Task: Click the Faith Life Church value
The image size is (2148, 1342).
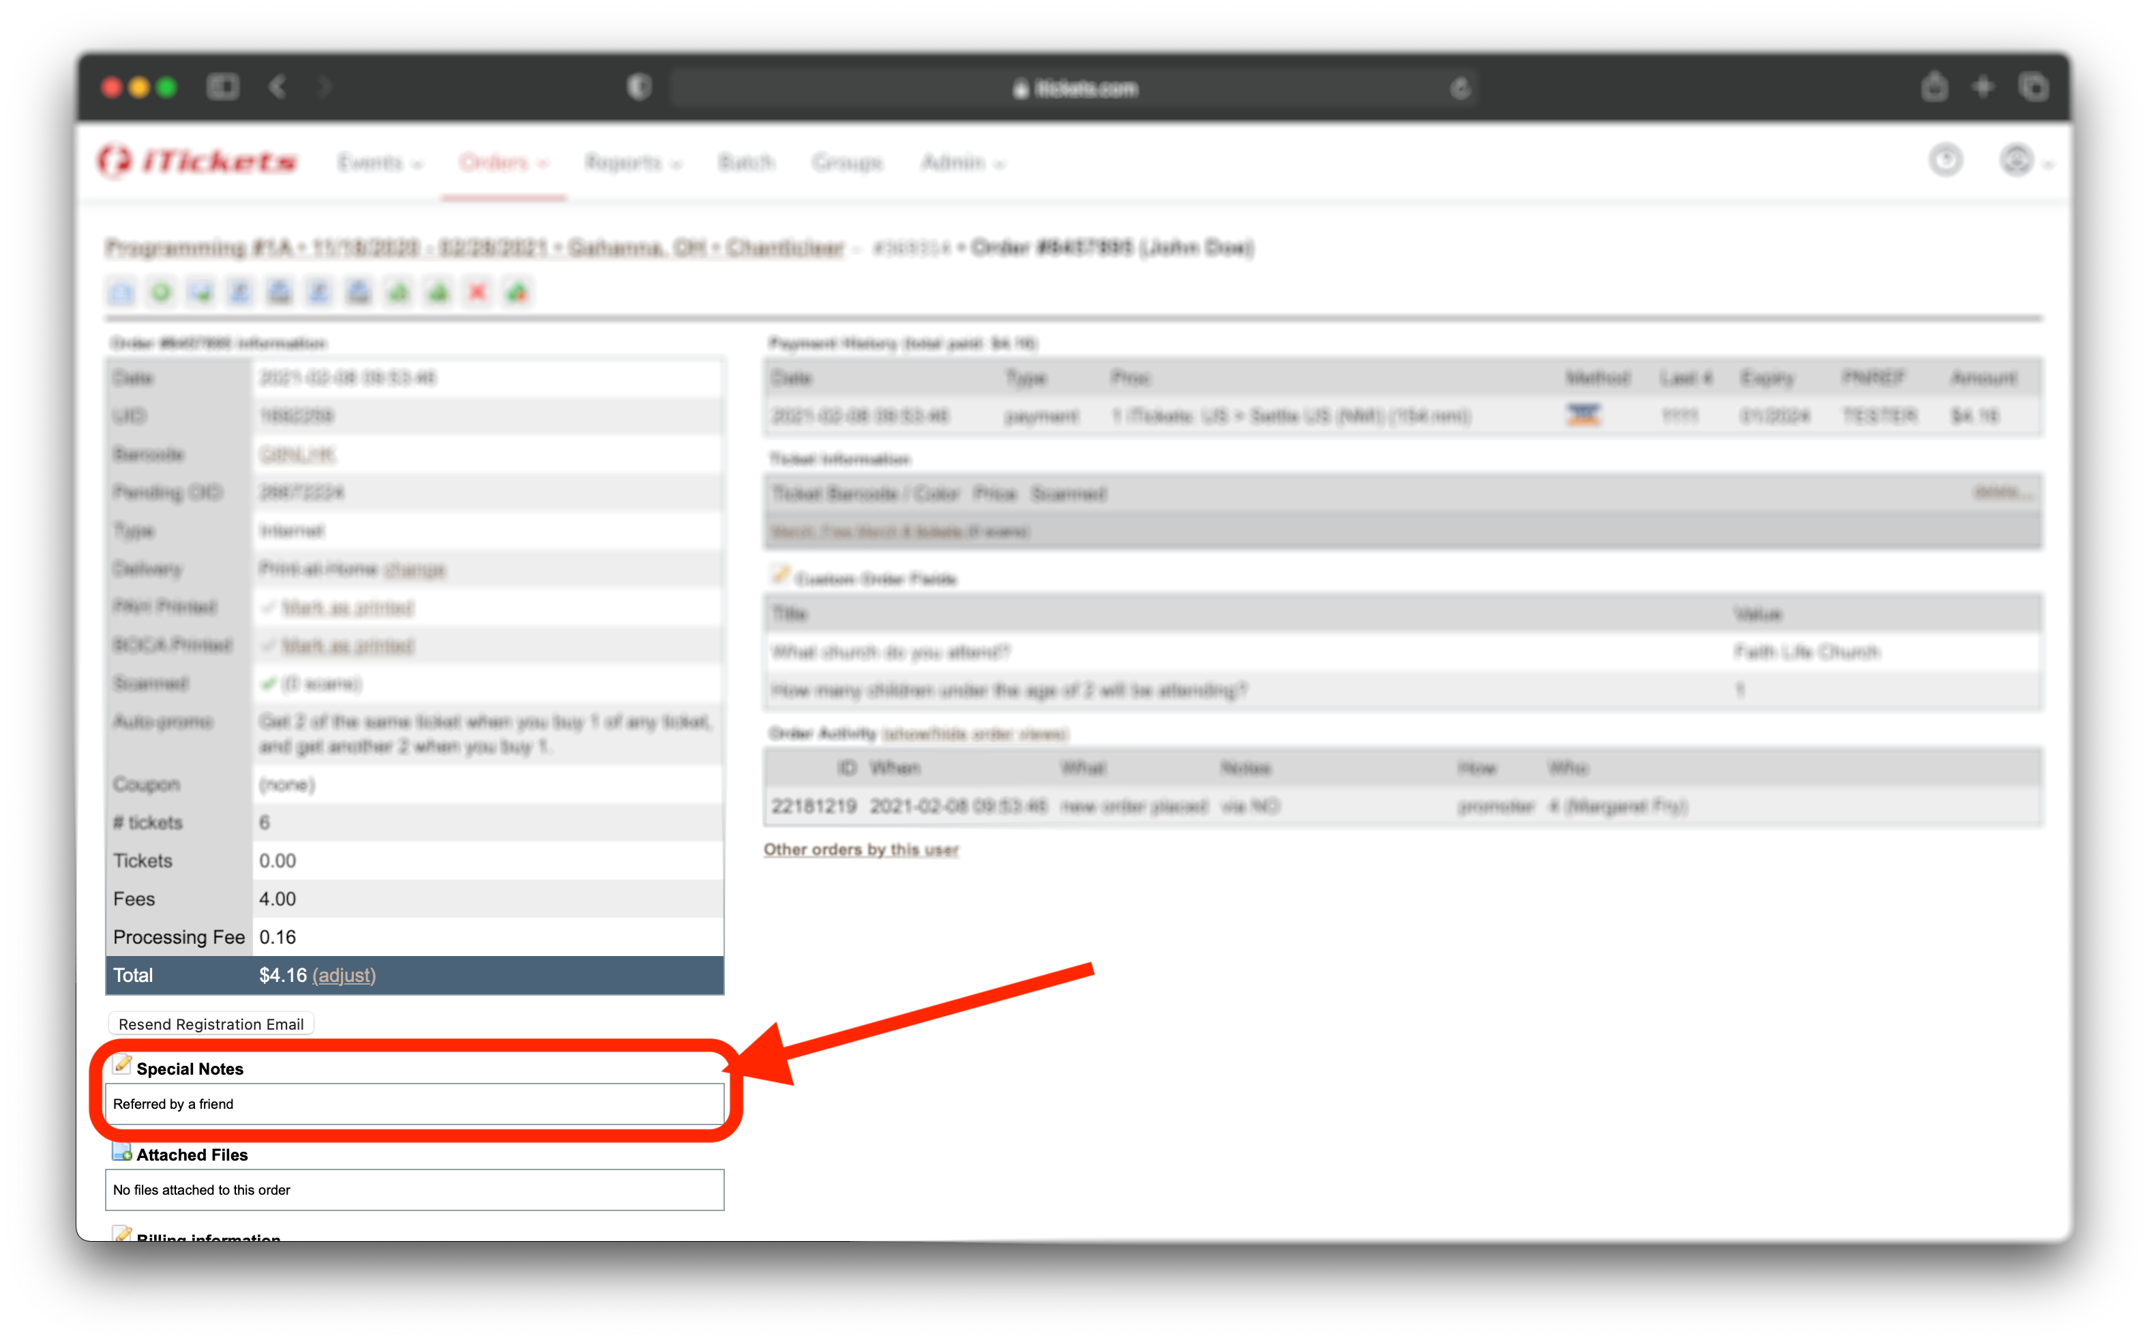Action: [1806, 653]
